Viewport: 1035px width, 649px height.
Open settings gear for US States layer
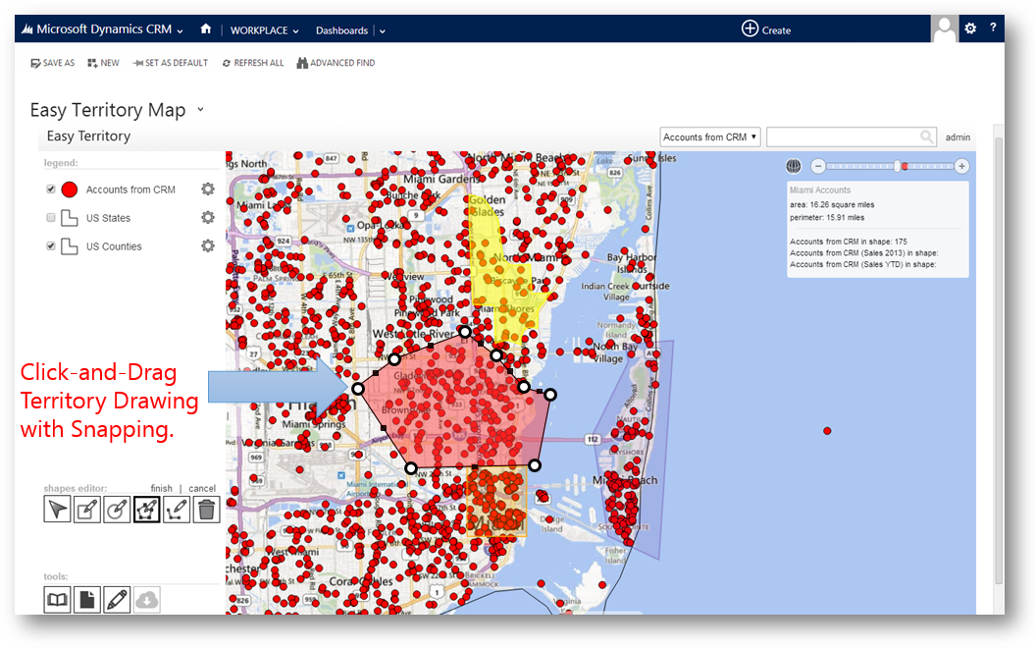208,217
